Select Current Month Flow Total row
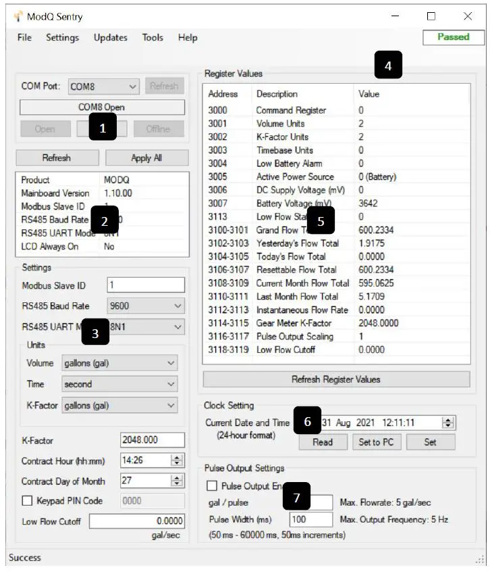Screen dimensions: 490x572 click(x=336, y=283)
